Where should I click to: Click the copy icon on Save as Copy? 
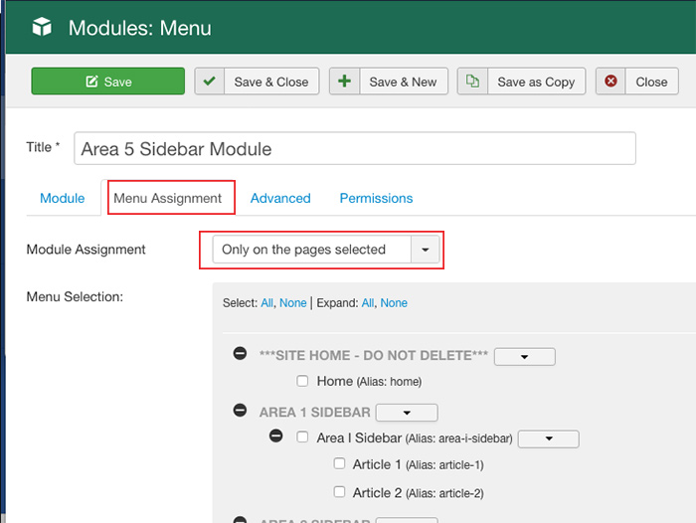point(472,82)
